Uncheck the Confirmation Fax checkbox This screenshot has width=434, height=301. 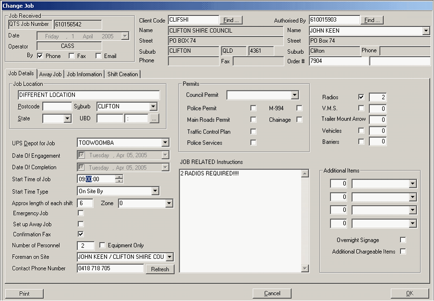[x=81, y=234]
